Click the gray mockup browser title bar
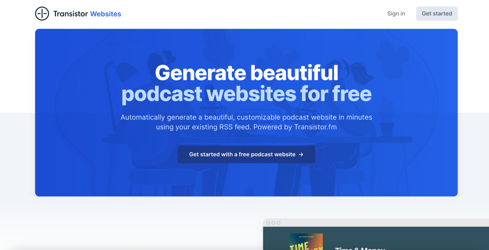 pos(376,223)
